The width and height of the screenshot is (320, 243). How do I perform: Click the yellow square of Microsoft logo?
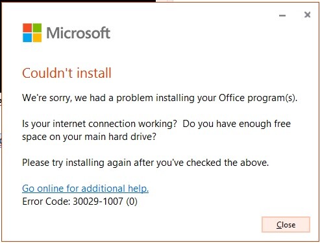pyautogui.click(x=37, y=38)
